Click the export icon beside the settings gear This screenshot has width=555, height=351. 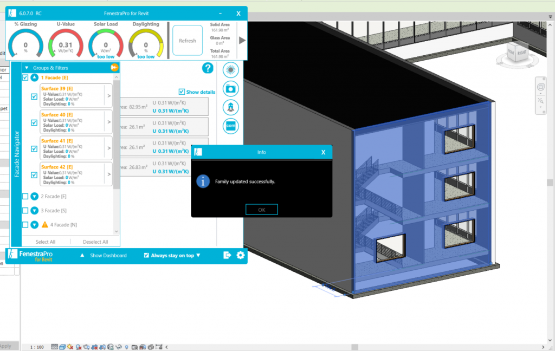227,255
